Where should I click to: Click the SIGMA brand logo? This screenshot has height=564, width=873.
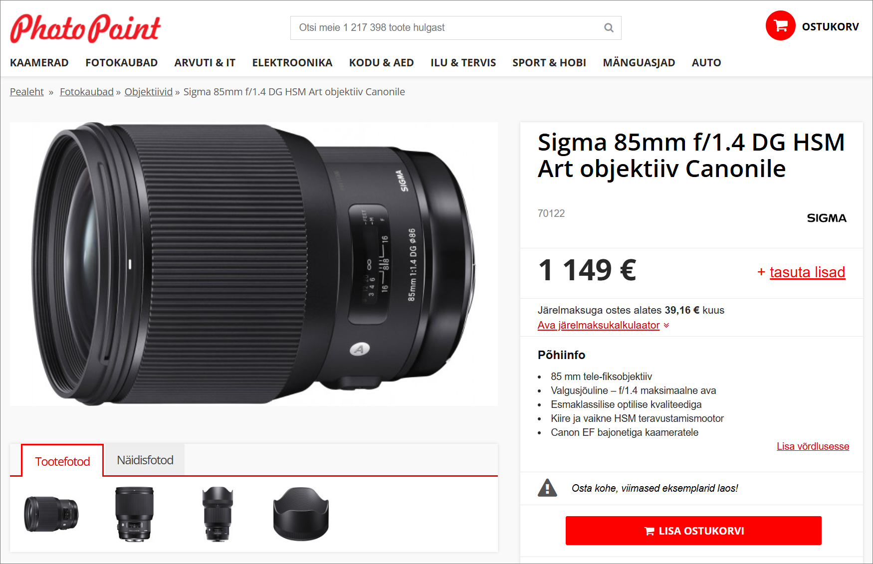tap(827, 218)
